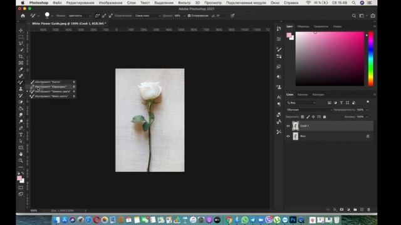This screenshot has height=225, width=401.
Task: Select the Hand tool
Action: (21, 154)
